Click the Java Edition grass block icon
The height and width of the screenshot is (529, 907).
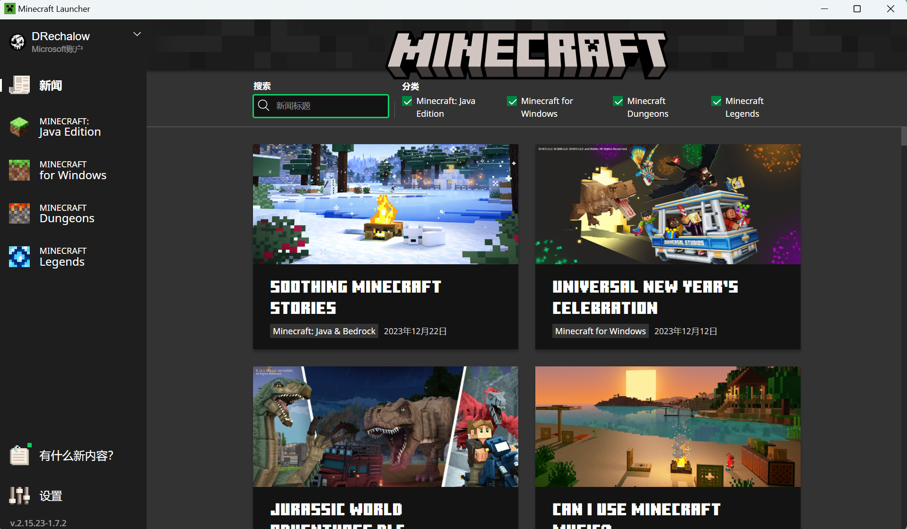pos(19,127)
